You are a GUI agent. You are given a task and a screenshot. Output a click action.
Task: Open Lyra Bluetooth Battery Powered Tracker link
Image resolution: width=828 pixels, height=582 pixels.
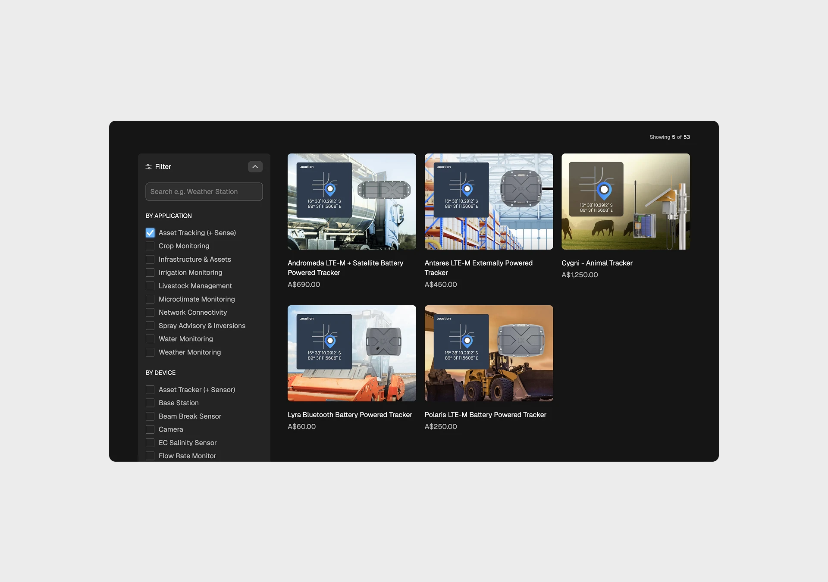click(x=350, y=415)
